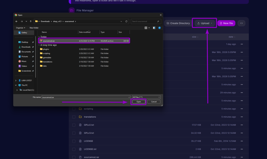This screenshot has height=159, width=267.
Task: Select Gallery in the dialog sidebar
Action: 24,32
